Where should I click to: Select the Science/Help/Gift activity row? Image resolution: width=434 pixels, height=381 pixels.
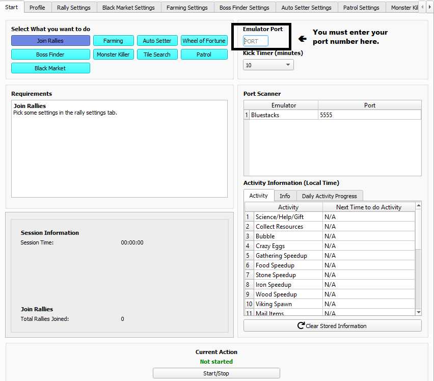pos(330,216)
